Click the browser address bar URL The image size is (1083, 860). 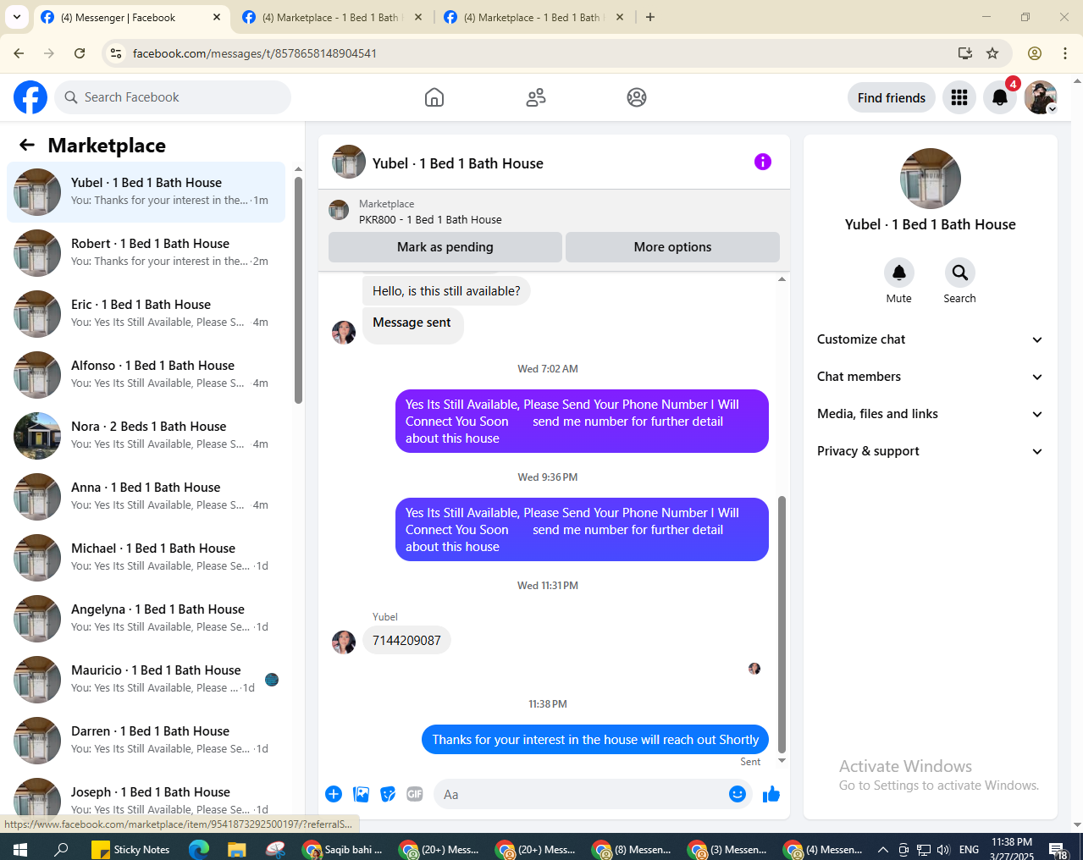pos(255,53)
